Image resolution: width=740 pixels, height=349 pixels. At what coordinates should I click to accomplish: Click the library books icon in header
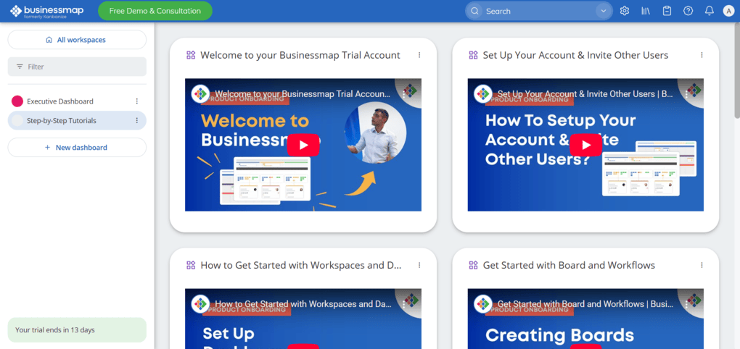pos(646,11)
